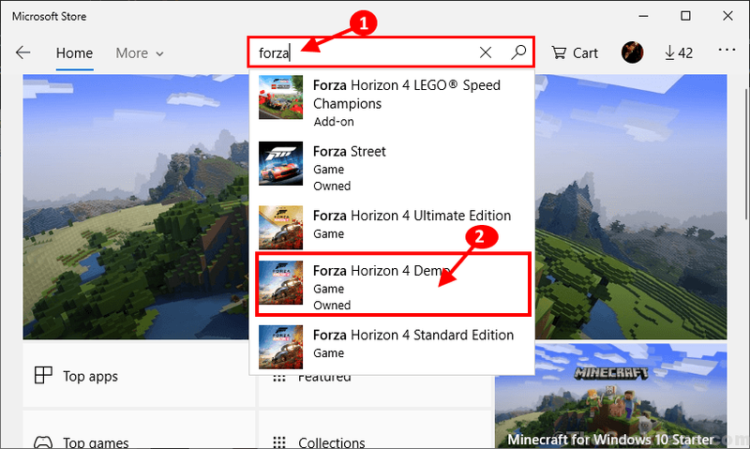Click the LEGO Speed Champions thumbnail
Viewport: 750px width, 449px height.
pyautogui.click(x=280, y=97)
